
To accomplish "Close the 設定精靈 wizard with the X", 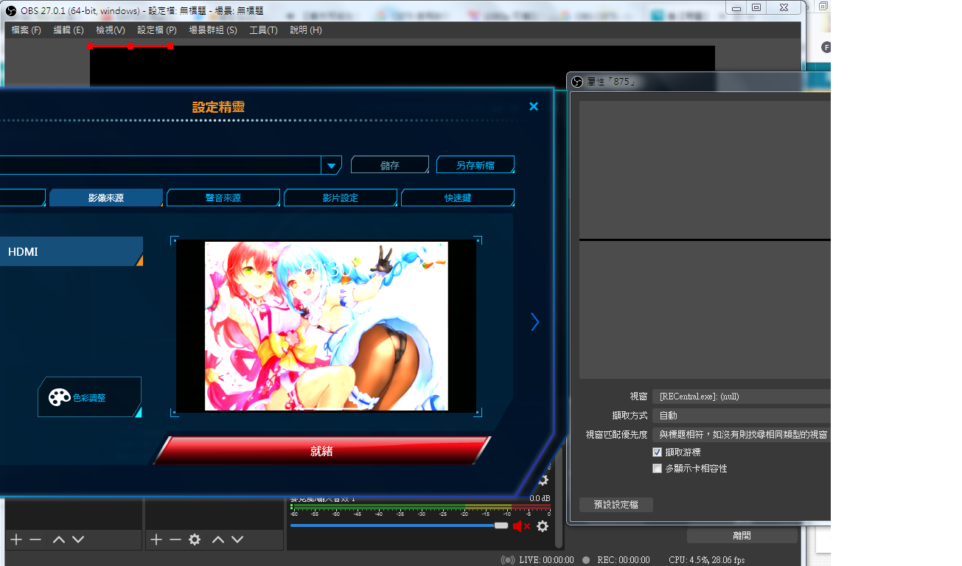I will pyautogui.click(x=534, y=106).
